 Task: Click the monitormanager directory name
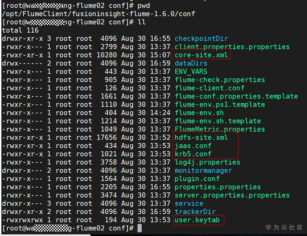pos(203,170)
